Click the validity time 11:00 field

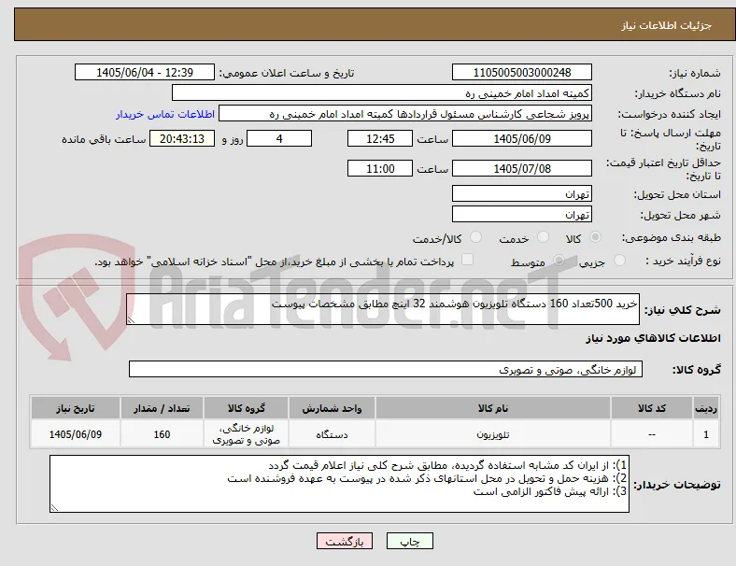(380, 168)
